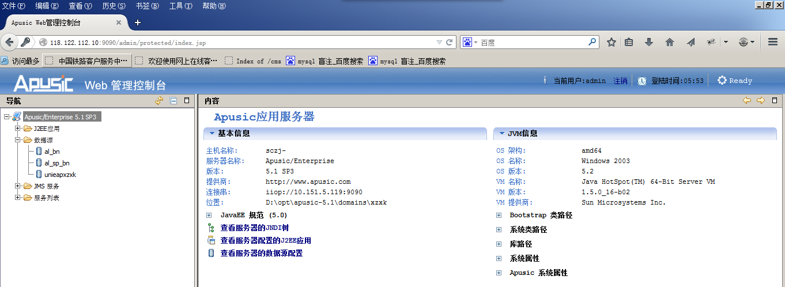Click the current-user icon beside admin
Screen dimensions: 785x287
545,81
